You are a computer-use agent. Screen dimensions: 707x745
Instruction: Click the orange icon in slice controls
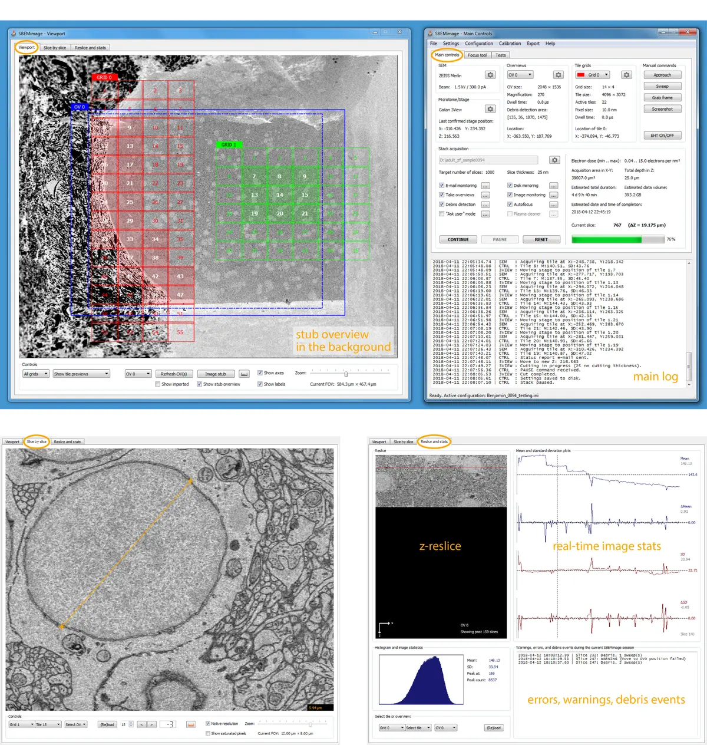pos(191,724)
